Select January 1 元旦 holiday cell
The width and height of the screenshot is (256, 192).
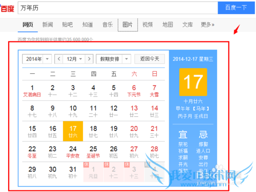[93, 172]
